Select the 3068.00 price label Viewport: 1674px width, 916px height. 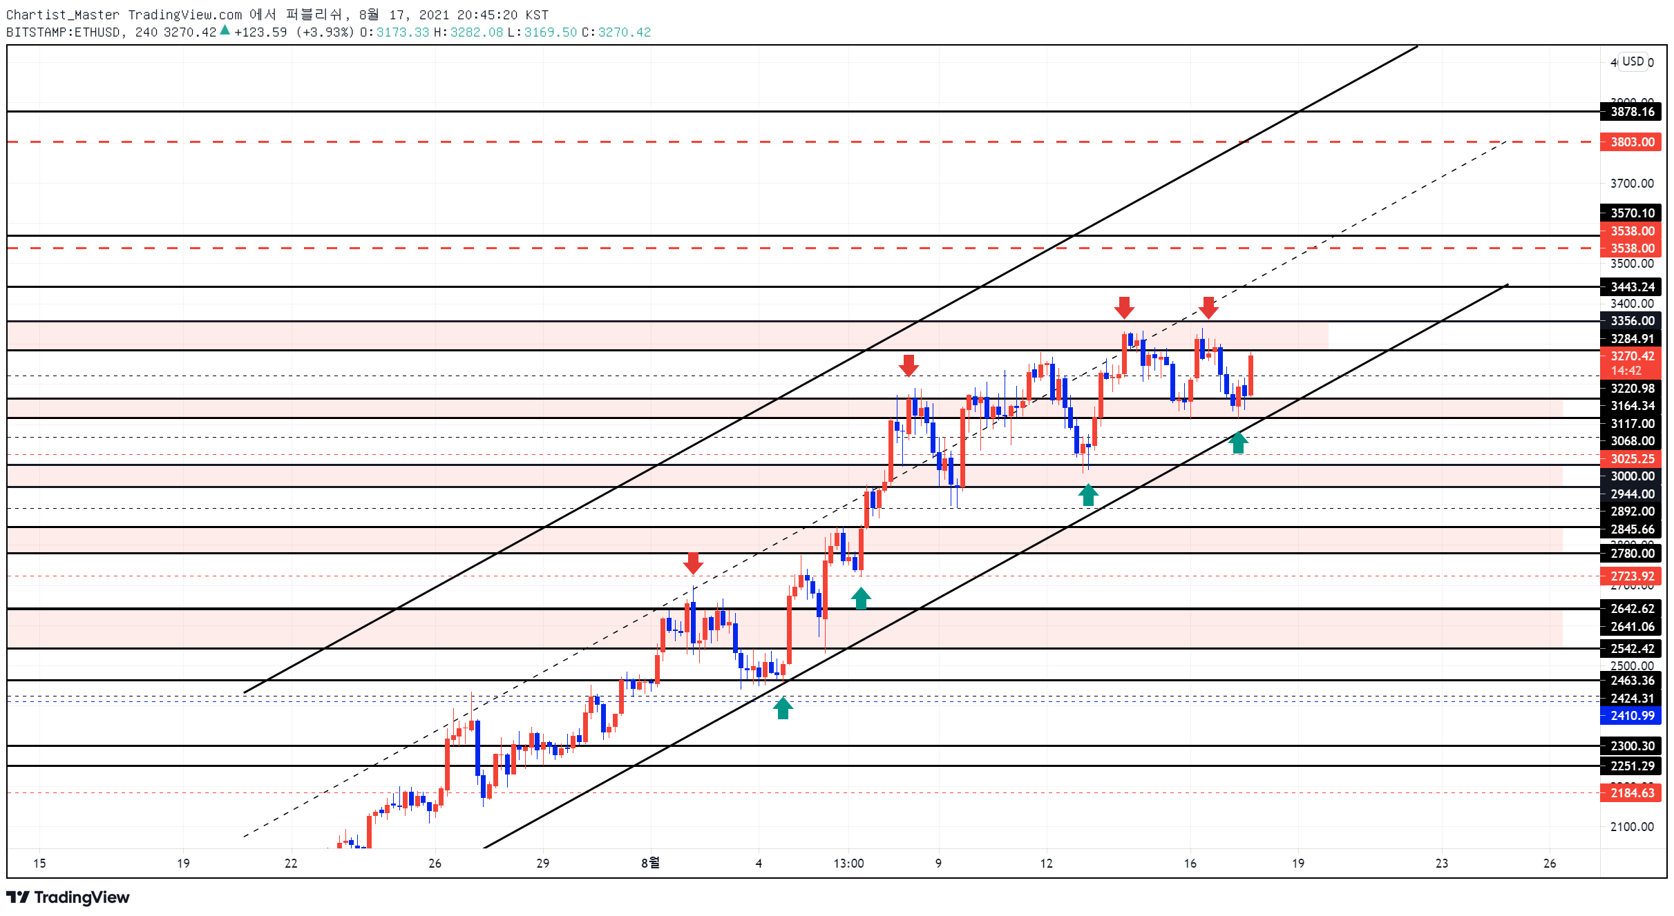coord(1631,441)
